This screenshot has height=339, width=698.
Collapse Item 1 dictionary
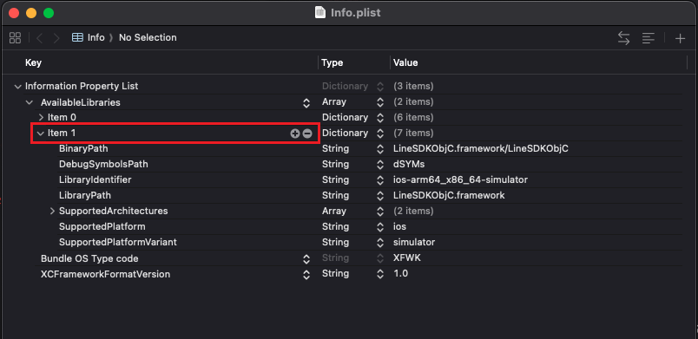click(x=41, y=134)
